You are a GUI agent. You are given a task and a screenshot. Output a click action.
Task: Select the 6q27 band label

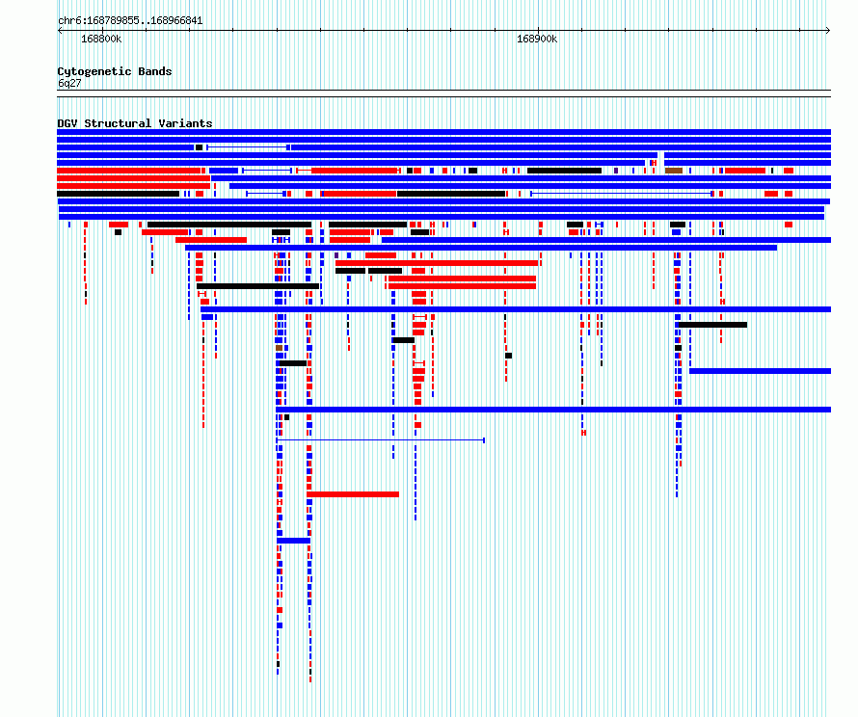[x=69, y=83]
